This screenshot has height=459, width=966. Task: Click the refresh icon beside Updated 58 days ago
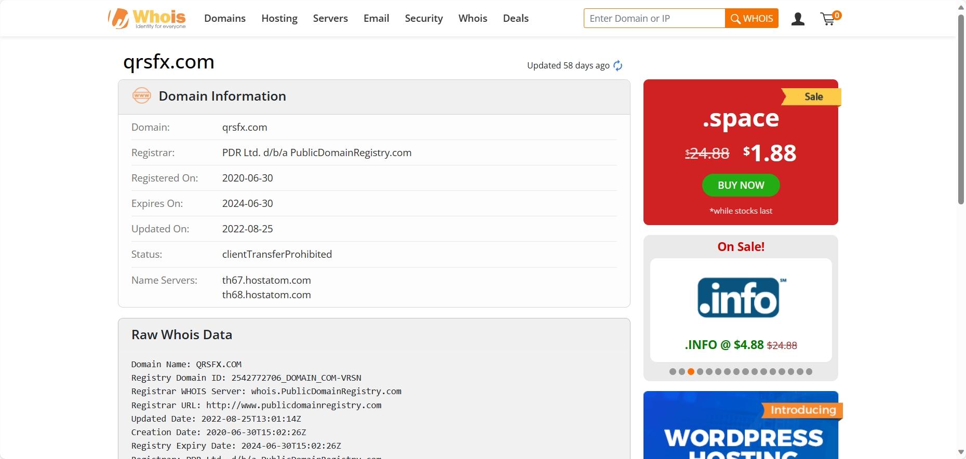click(x=618, y=65)
